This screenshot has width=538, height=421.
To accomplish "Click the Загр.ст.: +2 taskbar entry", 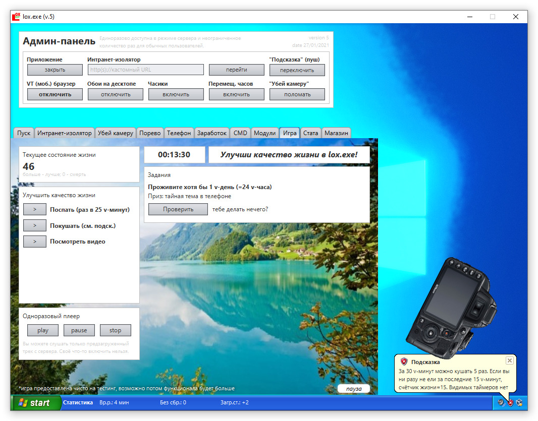I will tap(235, 402).
